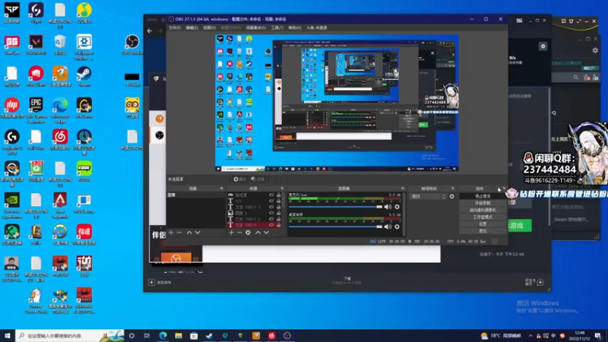Remove the scene with the minus icon

tap(179, 233)
